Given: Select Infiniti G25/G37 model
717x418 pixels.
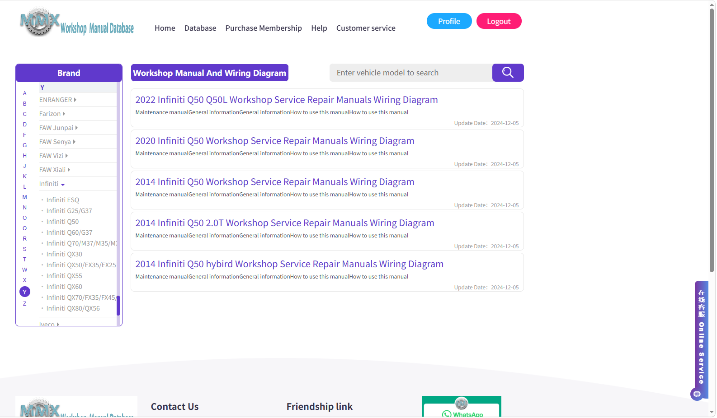Looking at the screenshot, I should pyautogui.click(x=69, y=211).
